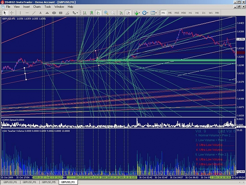Image resolution: width=246 pixels, height=185 pixels.
Task: Select the trendline drawing tool
Action: point(34,13)
